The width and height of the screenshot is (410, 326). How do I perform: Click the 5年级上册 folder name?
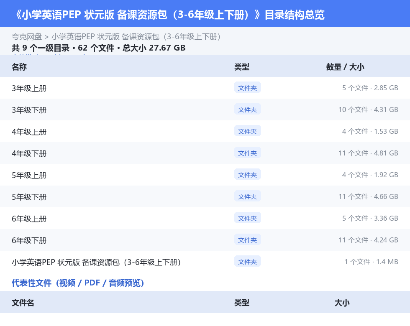tap(29, 175)
